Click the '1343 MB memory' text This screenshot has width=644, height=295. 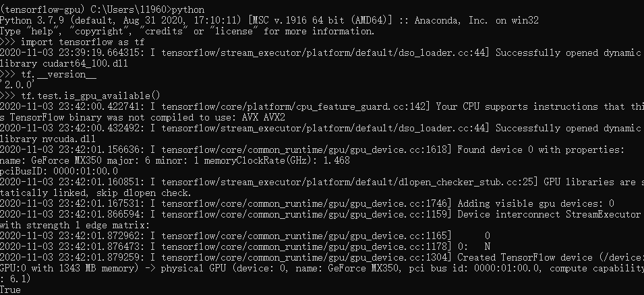[96, 268]
